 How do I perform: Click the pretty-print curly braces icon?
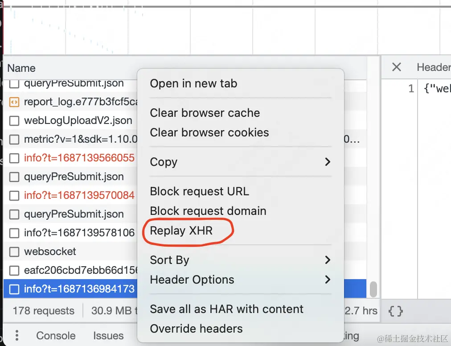pyautogui.click(x=396, y=311)
